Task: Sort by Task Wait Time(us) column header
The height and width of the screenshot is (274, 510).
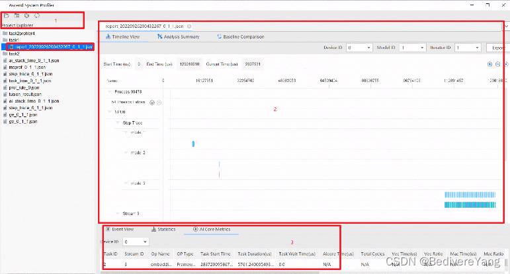Action: point(297,254)
